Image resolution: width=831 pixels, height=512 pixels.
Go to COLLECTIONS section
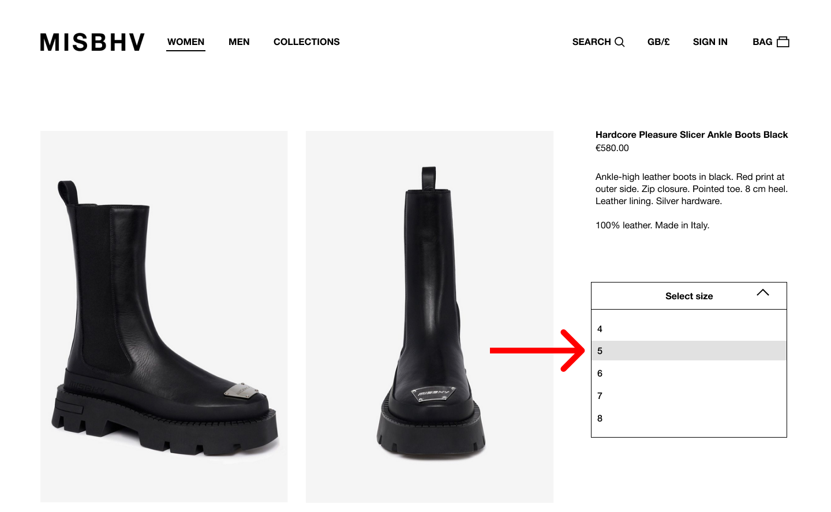(306, 42)
